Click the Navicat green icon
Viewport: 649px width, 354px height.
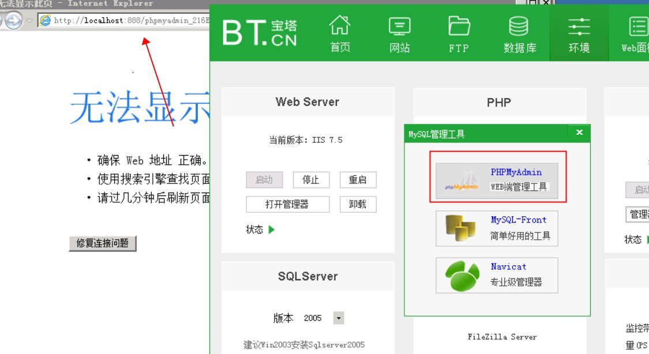click(462, 276)
